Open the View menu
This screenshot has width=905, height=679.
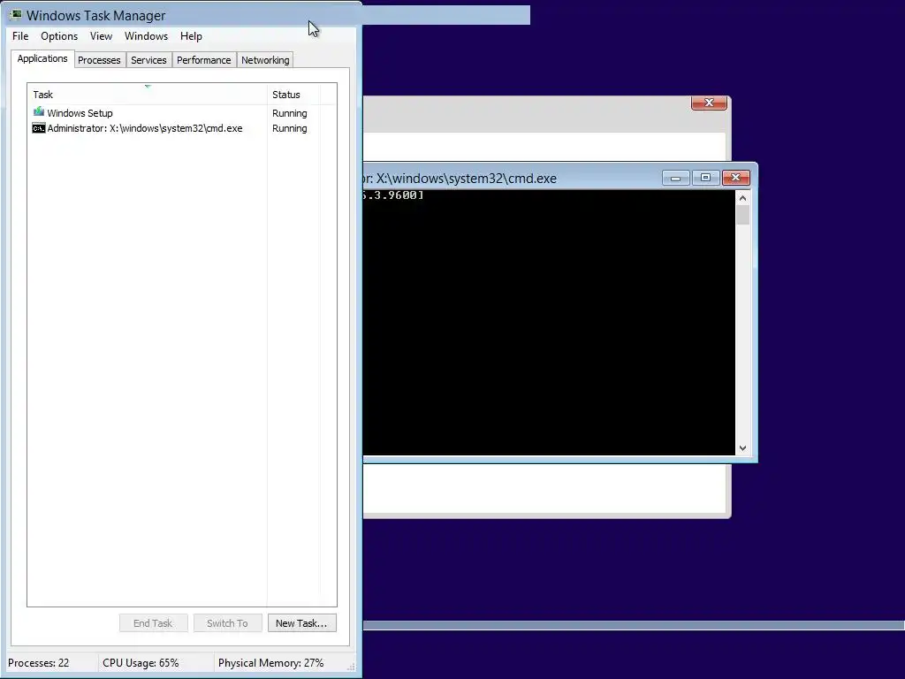(x=101, y=35)
